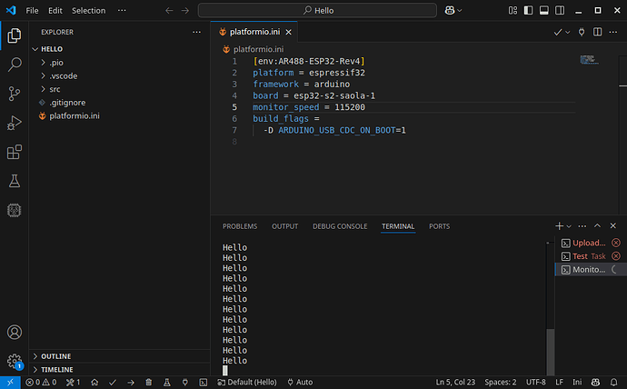Open editor More Actions ellipsis
Screen dimensions: 627x389
[613, 32]
